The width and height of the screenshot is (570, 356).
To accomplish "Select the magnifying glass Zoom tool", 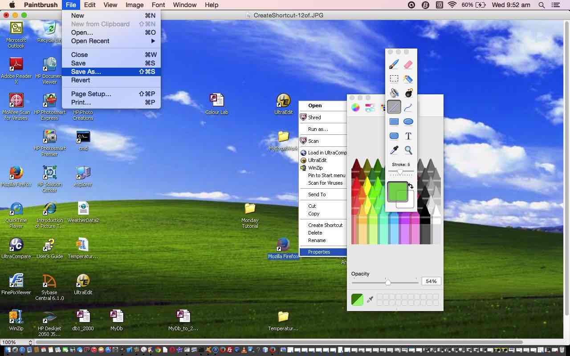I will pyautogui.click(x=408, y=150).
